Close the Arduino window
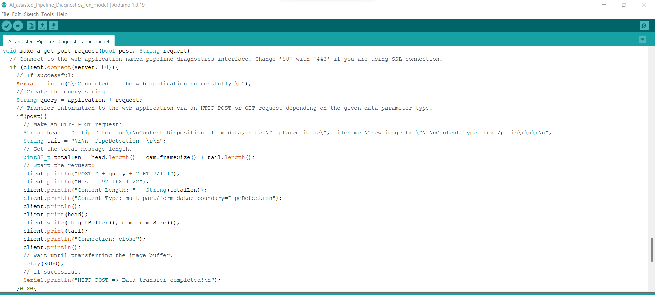 click(644, 5)
